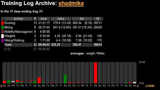Click Running elevation value 28731
Screen dimensions: 160x90
tap(98, 23)
